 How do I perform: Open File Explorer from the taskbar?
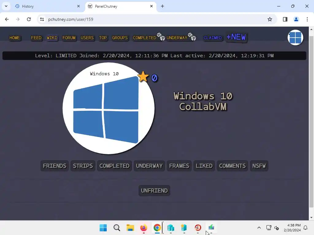[130, 228]
